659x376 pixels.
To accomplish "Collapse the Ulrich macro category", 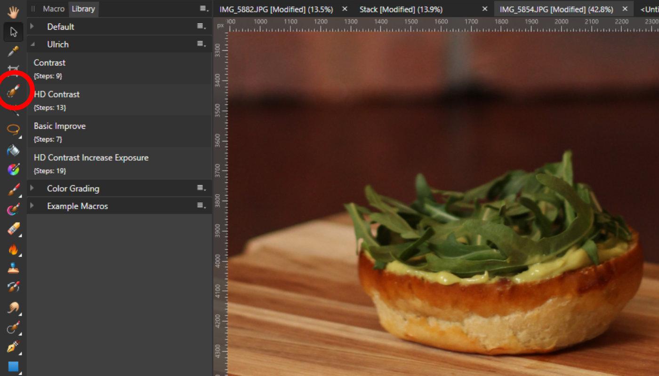I will 32,44.
